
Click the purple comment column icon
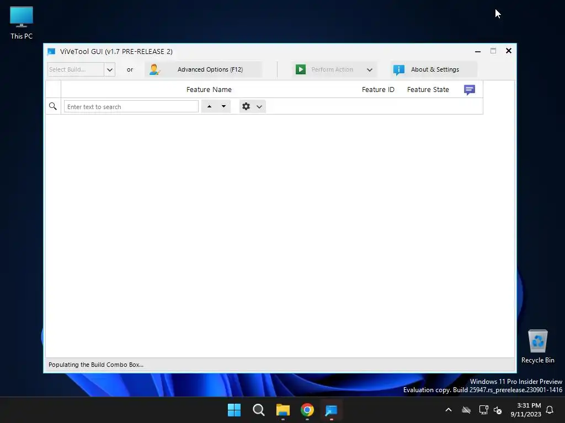coord(470,90)
